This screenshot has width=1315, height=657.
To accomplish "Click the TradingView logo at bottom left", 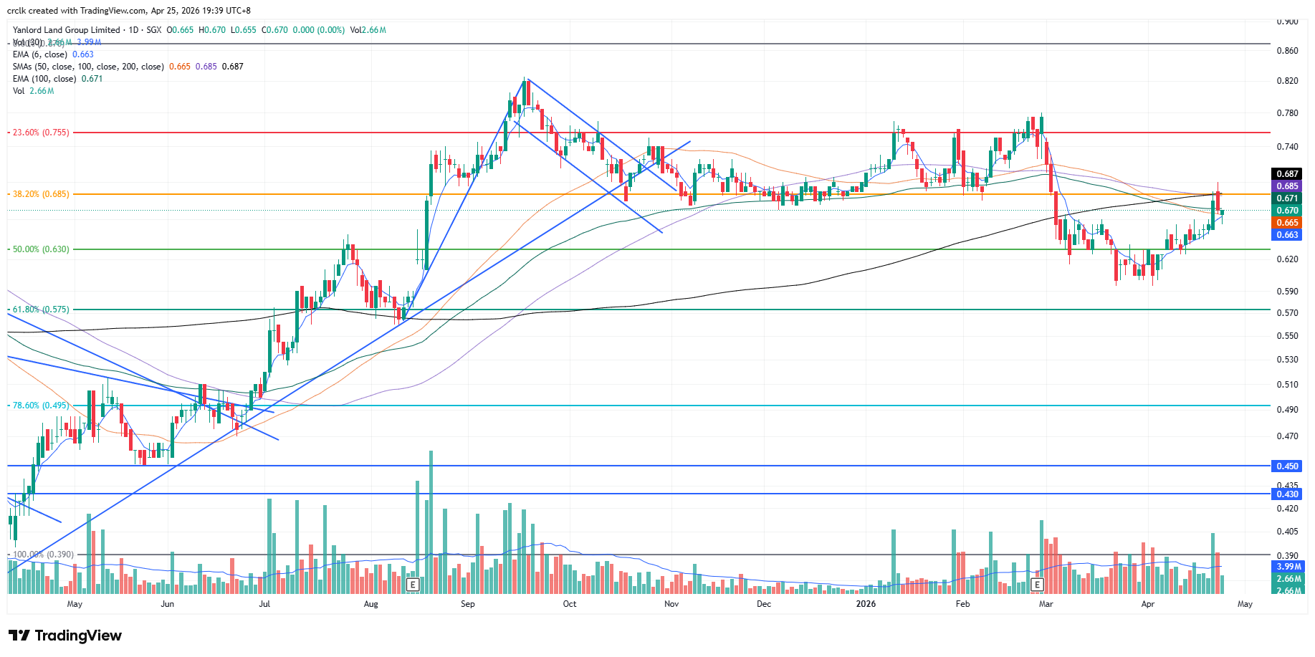I will (x=65, y=636).
